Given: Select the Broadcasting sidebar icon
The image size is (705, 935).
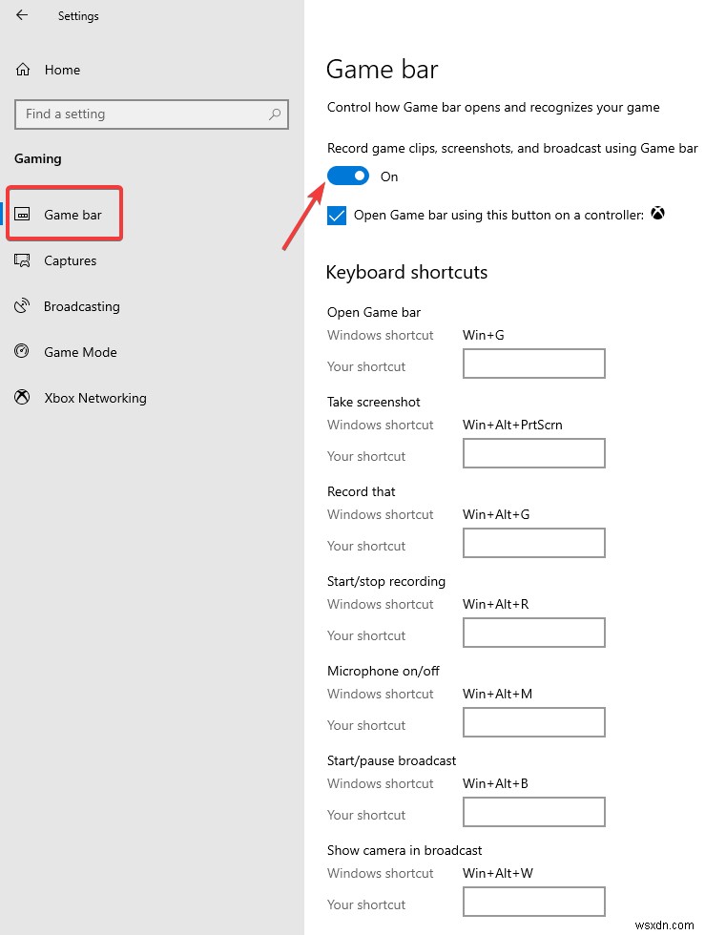Looking at the screenshot, I should pos(22,305).
